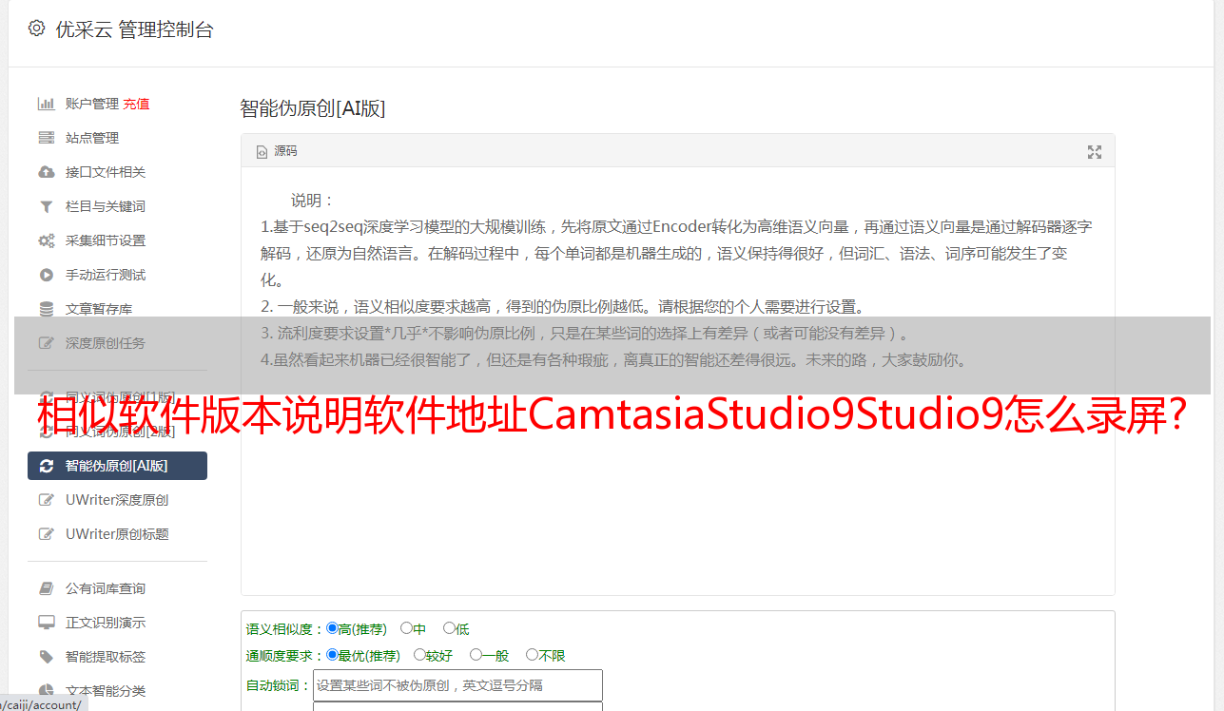This screenshot has height=711, width=1224.
Task: Click the red 充值 link
Action: point(136,104)
